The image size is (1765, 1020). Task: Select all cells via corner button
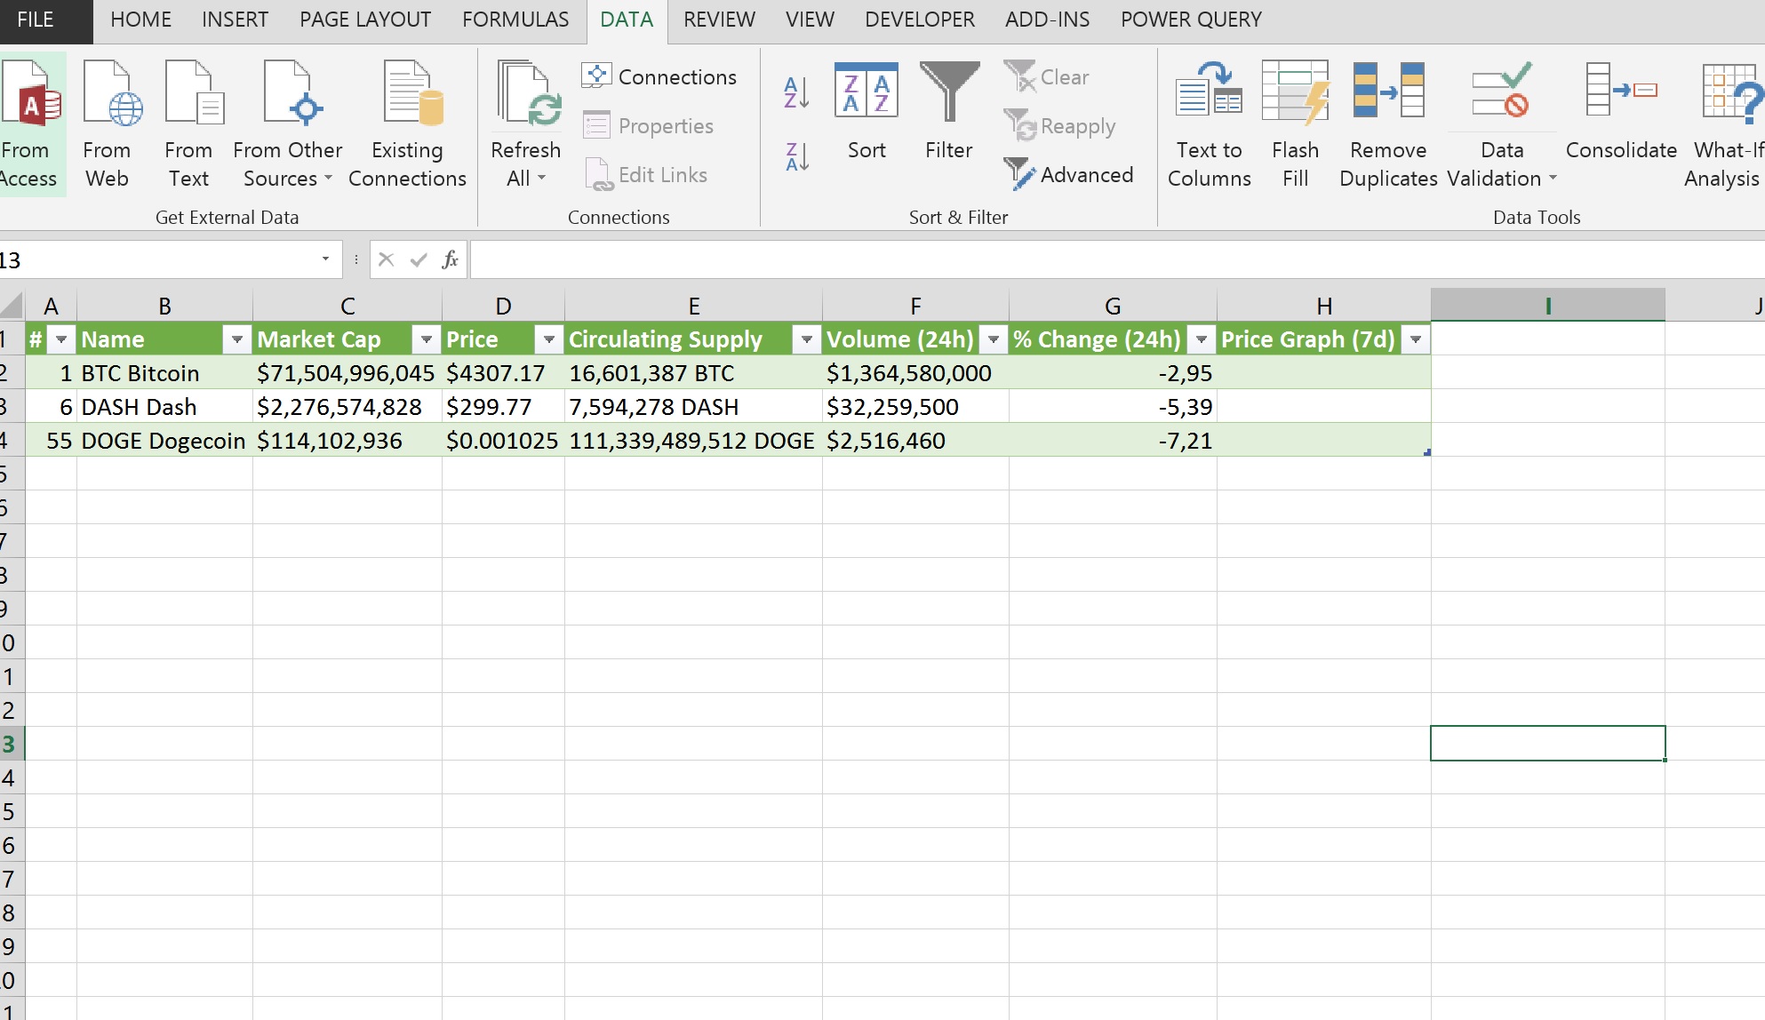(x=12, y=306)
